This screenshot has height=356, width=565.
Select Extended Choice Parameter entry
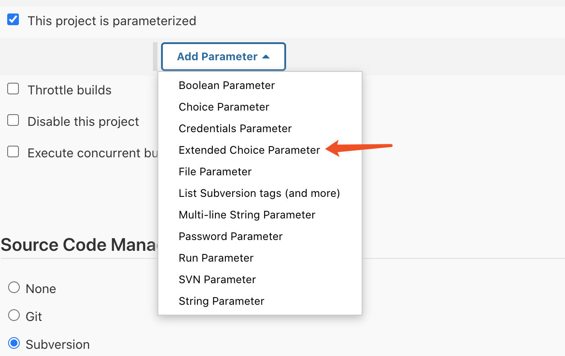249,150
